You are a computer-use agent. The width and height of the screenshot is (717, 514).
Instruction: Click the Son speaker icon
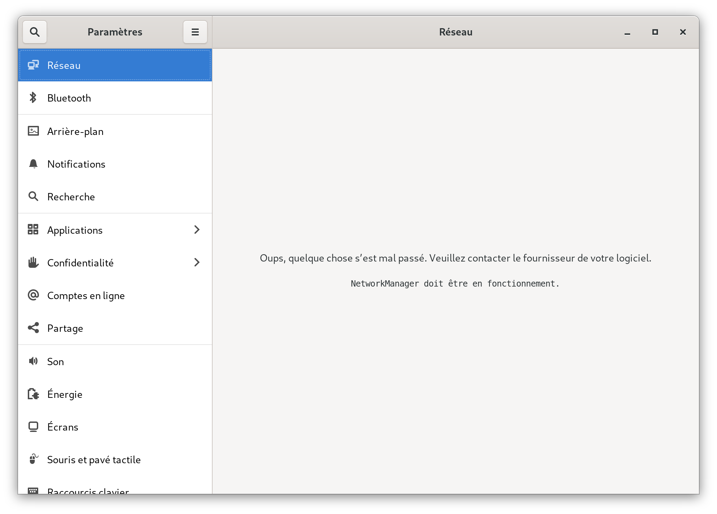pos(33,361)
